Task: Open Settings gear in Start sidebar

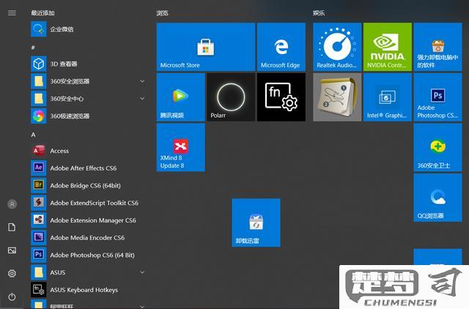Action: [12, 273]
